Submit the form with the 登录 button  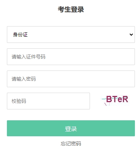(71, 128)
